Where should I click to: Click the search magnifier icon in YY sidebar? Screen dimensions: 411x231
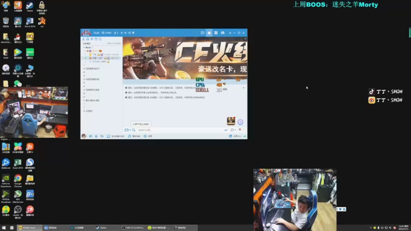(x=100, y=39)
